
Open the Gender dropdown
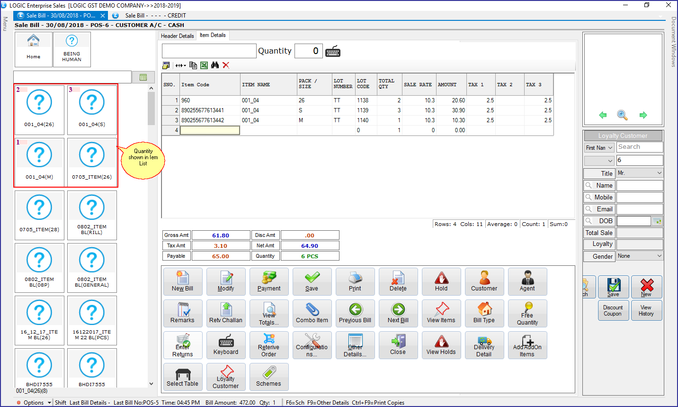[640, 256]
